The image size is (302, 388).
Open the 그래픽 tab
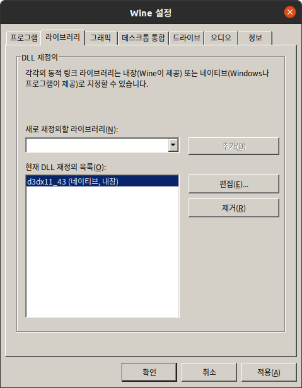click(101, 38)
